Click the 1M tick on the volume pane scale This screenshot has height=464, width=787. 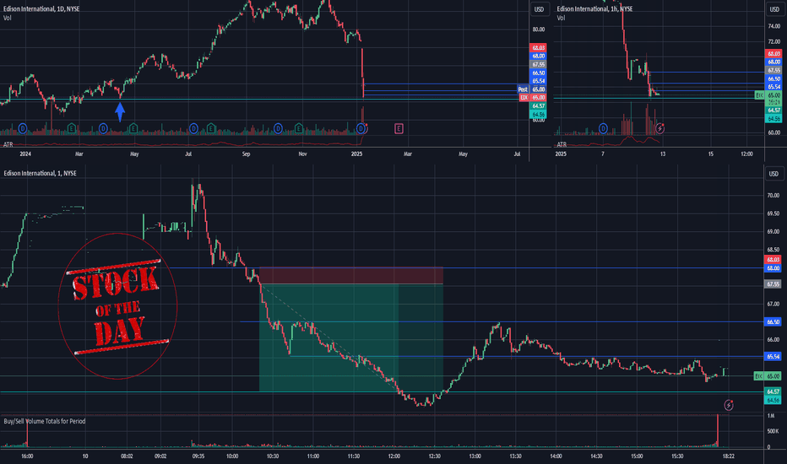pyautogui.click(x=771, y=416)
